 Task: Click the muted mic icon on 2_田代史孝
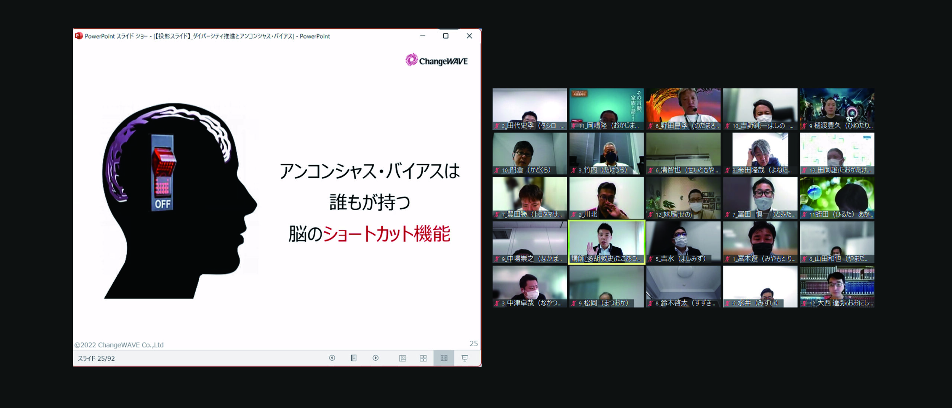tap(497, 126)
